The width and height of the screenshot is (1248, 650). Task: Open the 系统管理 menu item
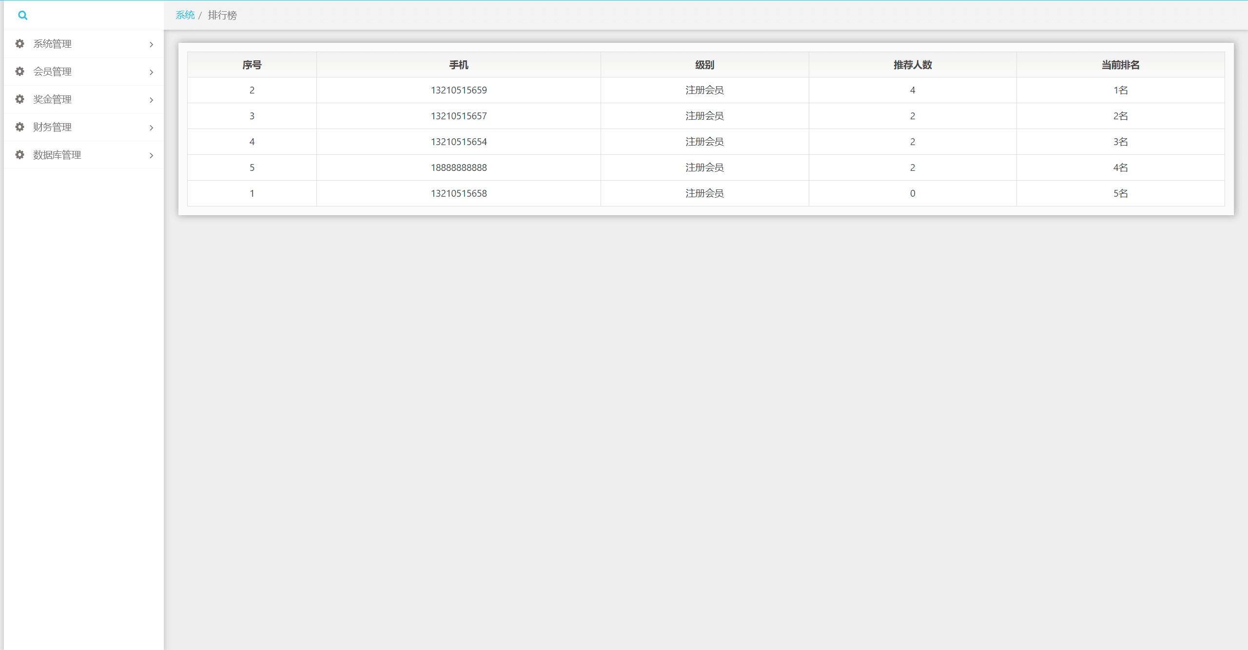[x=84, y=44]
